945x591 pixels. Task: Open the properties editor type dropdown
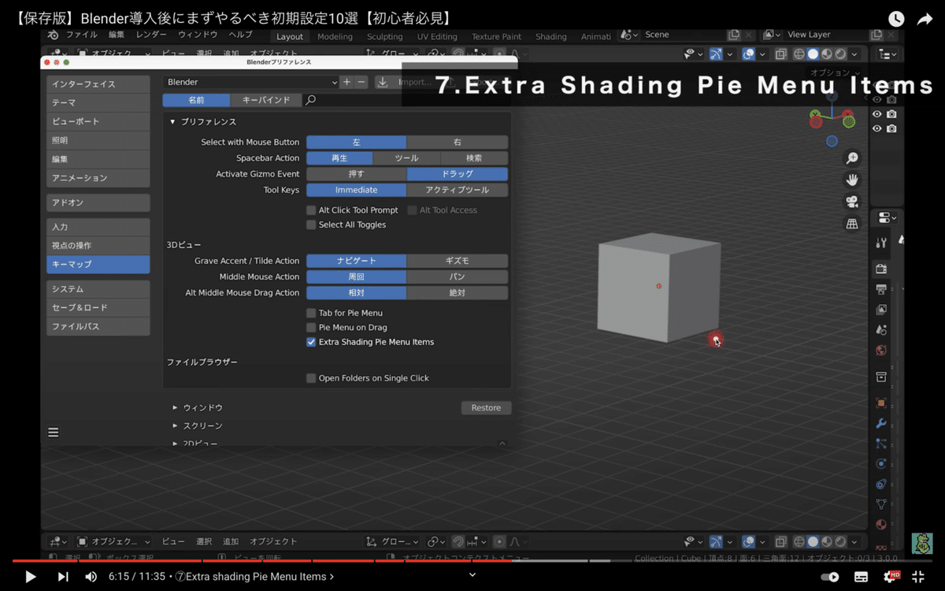[x=887, y=217]
